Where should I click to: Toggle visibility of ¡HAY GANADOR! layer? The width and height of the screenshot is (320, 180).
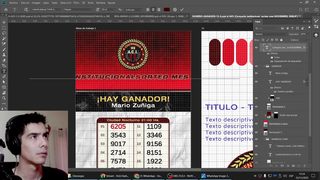click(x=256, y=82)
